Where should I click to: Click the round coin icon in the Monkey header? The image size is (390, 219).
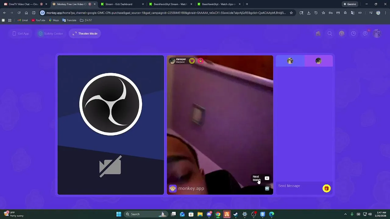click(342, 33)
